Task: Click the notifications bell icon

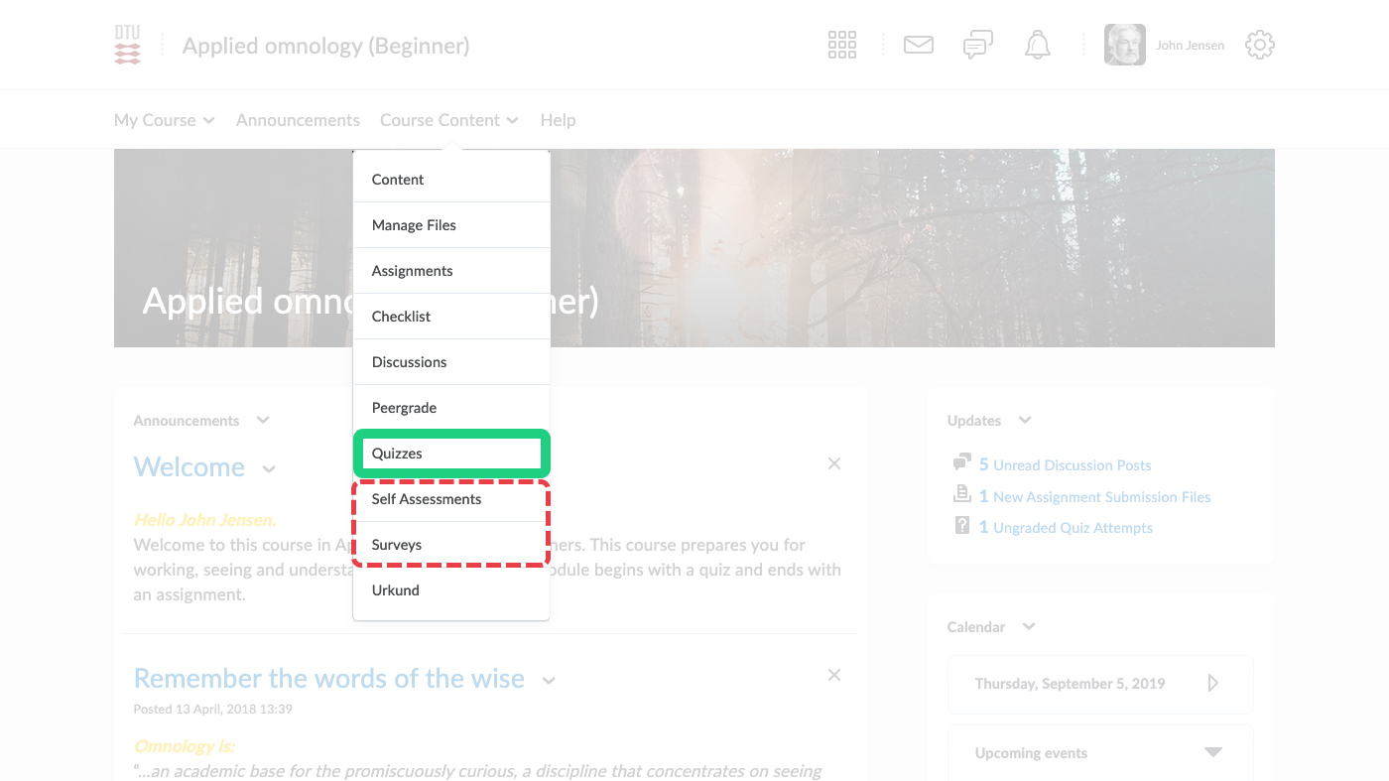Action: click(x=1037, y=45)
